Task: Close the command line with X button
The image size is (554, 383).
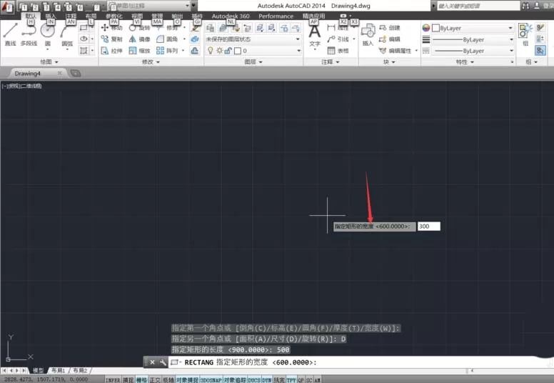Action: [152, 362]
